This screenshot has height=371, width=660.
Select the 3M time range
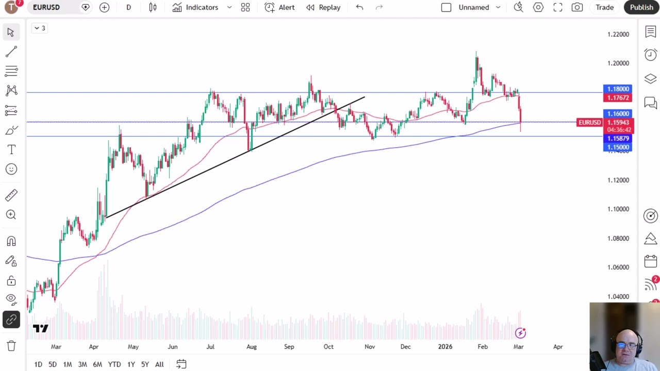[82, 364]
